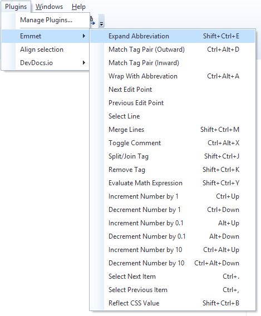Image resolution: width=261 pixels, height=316 pixels.
Task: Open the Windows menu
Action: tap(49, 7)
